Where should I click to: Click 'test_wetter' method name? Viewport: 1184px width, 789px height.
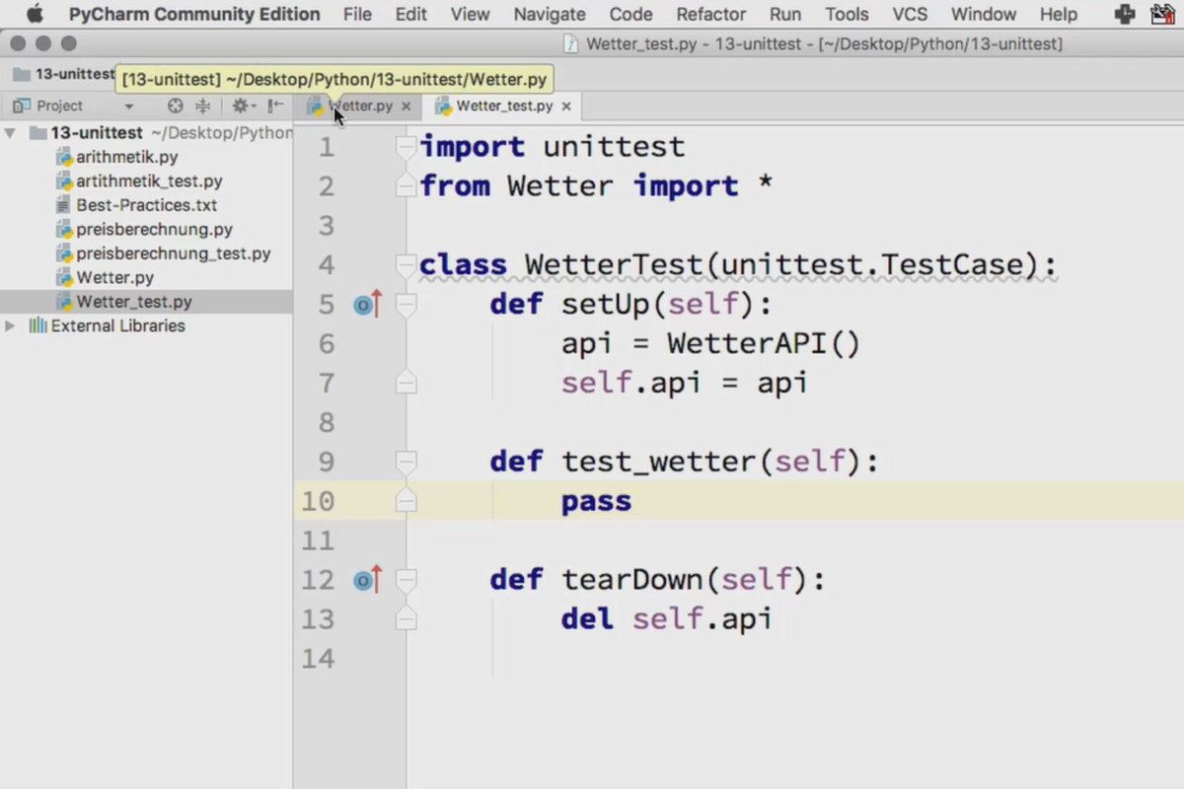658,463
